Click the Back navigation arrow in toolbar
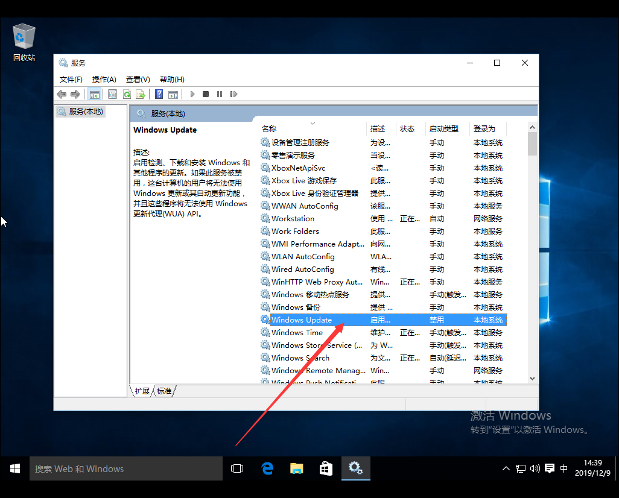The image size is (619, 498). [61, 94]
